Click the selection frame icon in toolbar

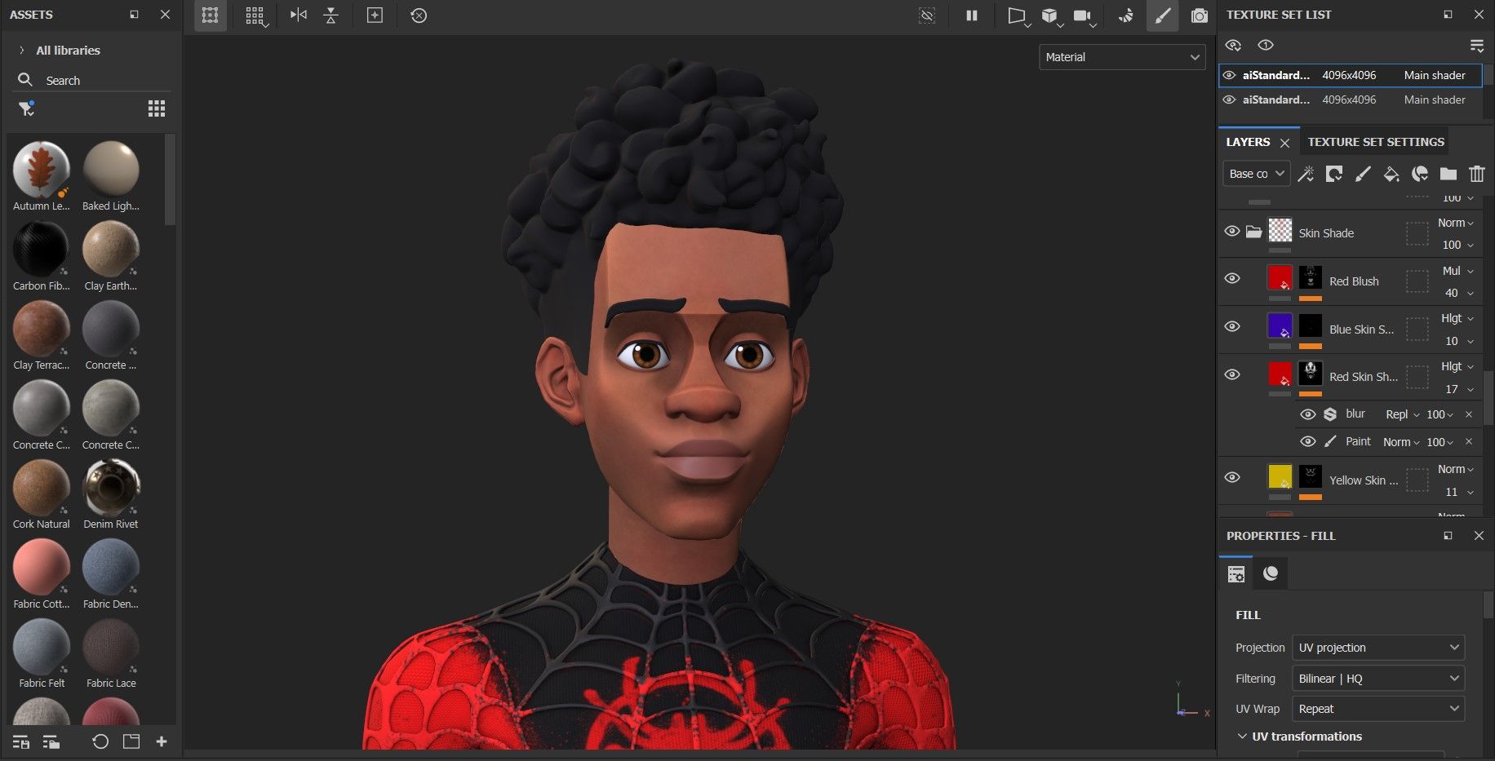211,15
